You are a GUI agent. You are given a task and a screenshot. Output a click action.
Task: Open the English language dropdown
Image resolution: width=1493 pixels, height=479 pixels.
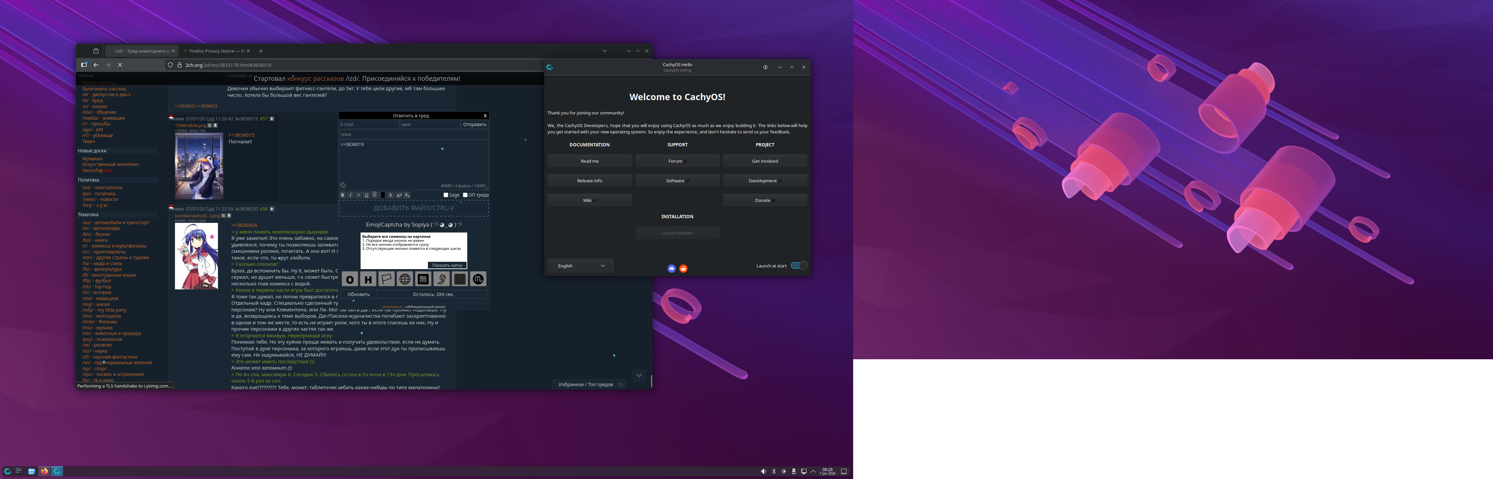pos(581,265)
